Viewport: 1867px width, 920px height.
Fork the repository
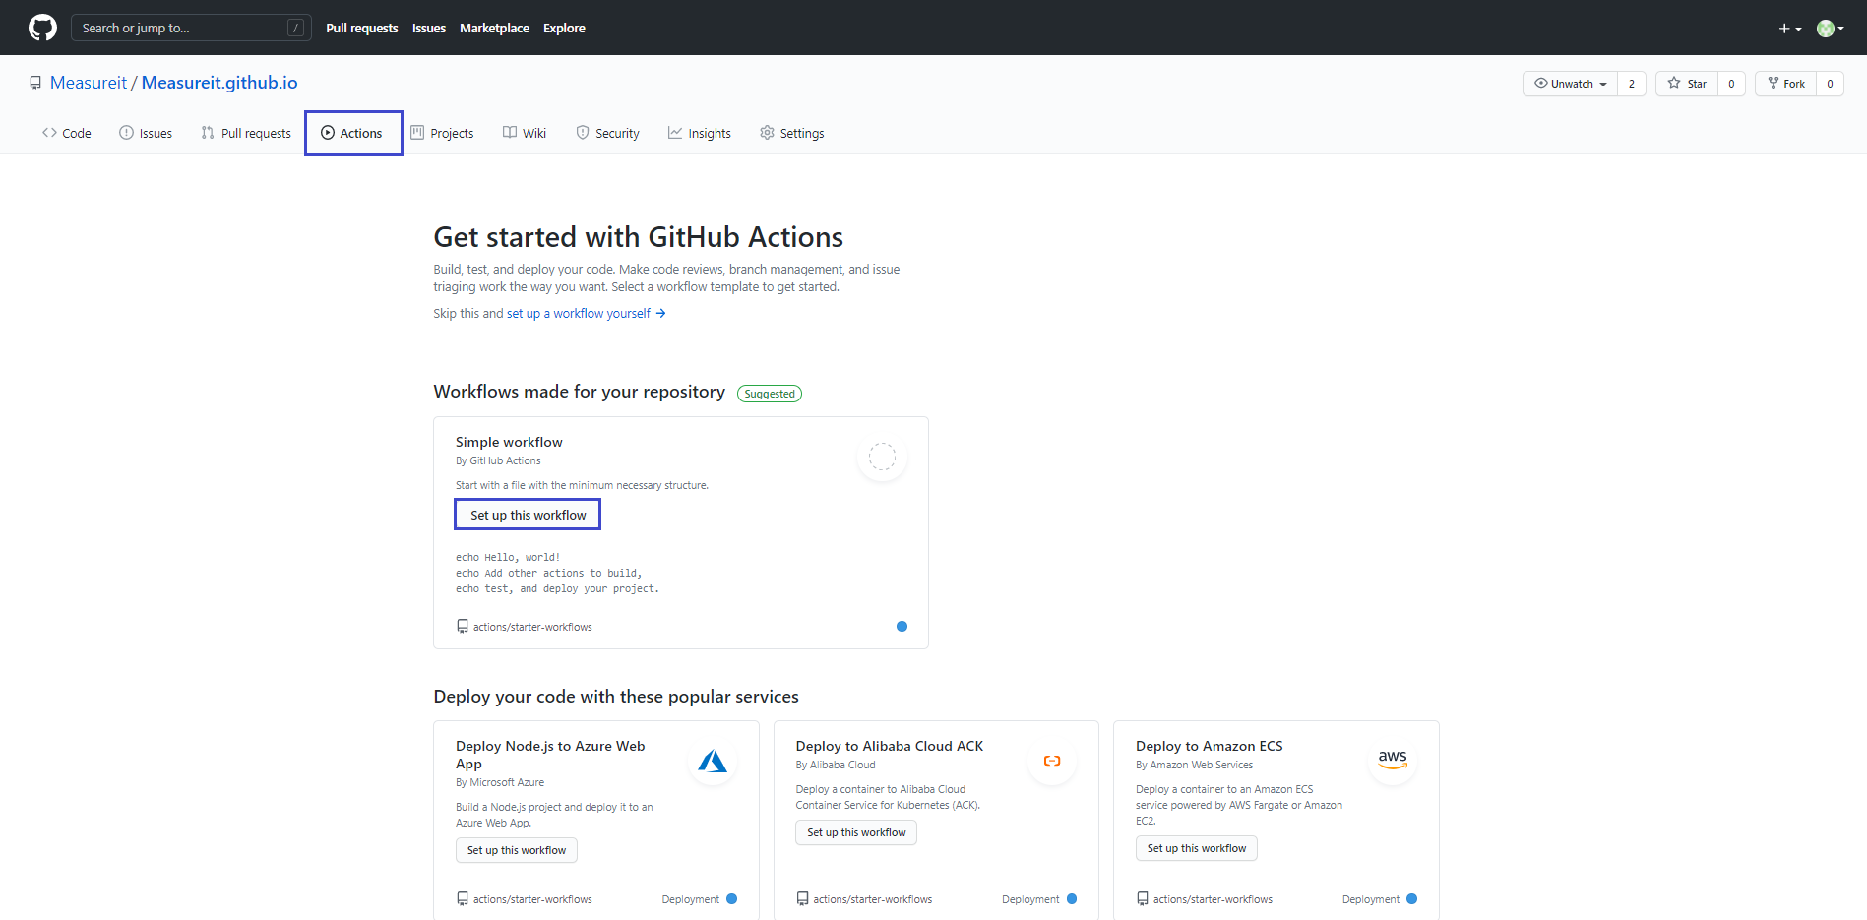[x=1785, y=84]
